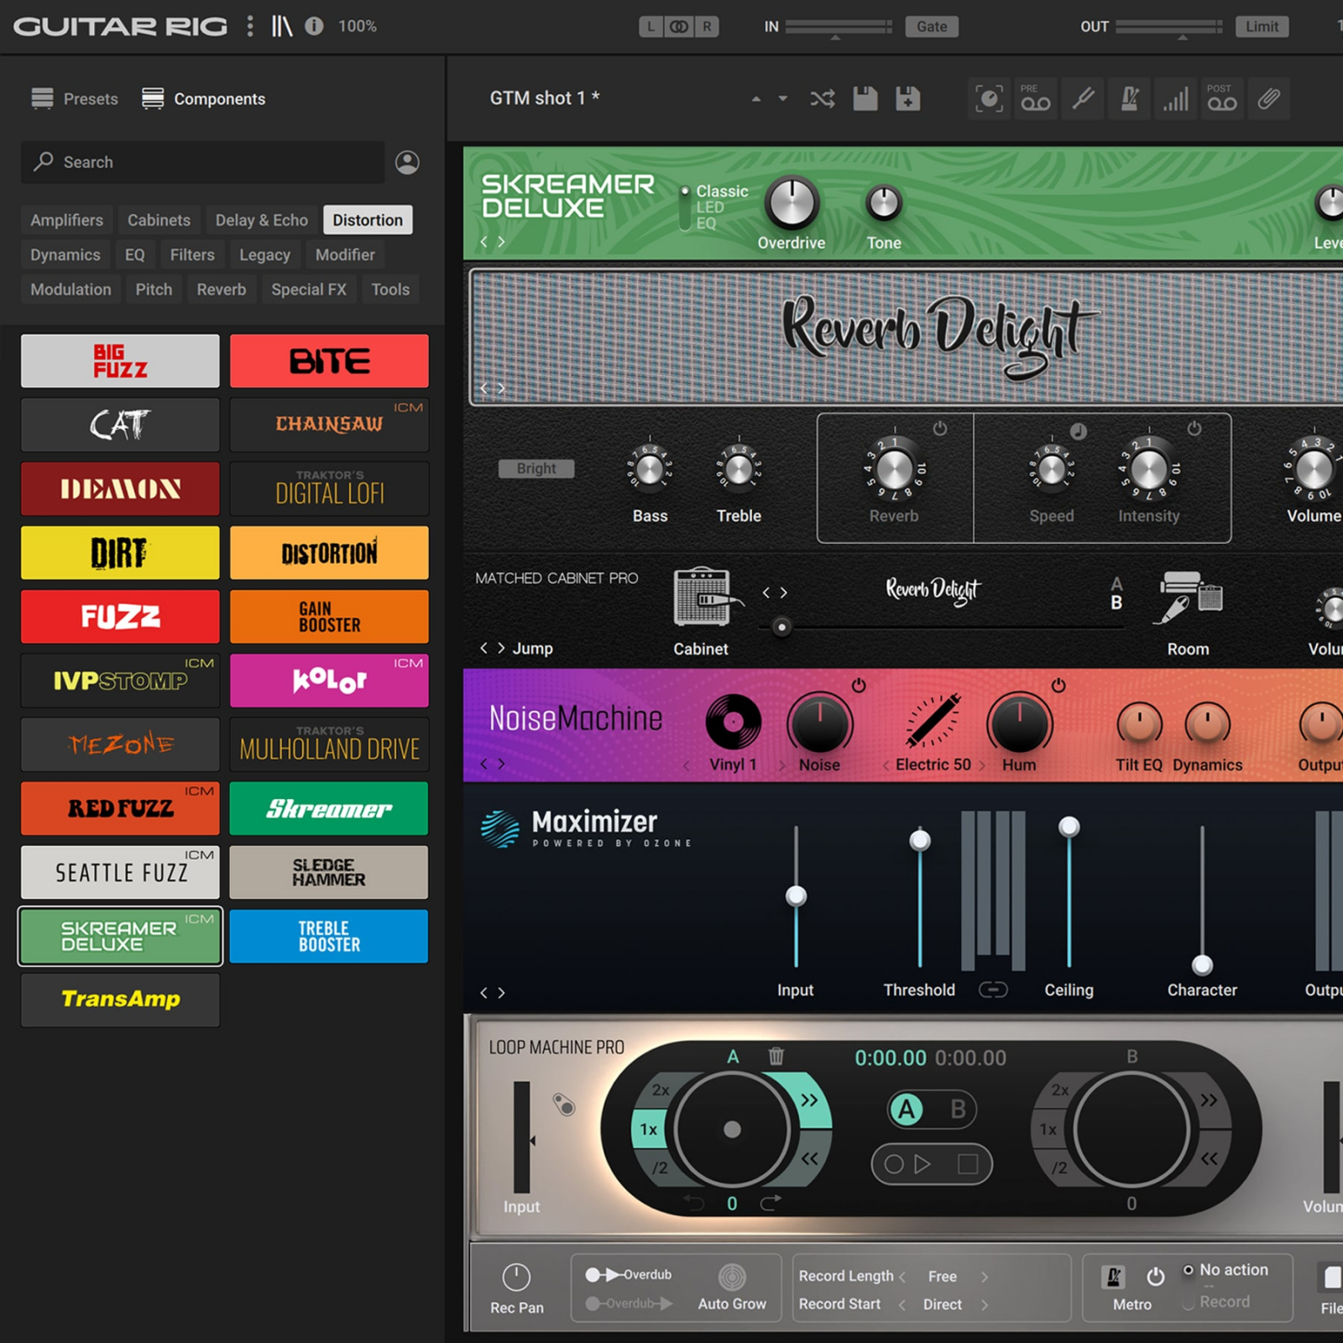Open the PRE tape deck
This screenshot has width=1343, height=1343.
coord(1035,99)
